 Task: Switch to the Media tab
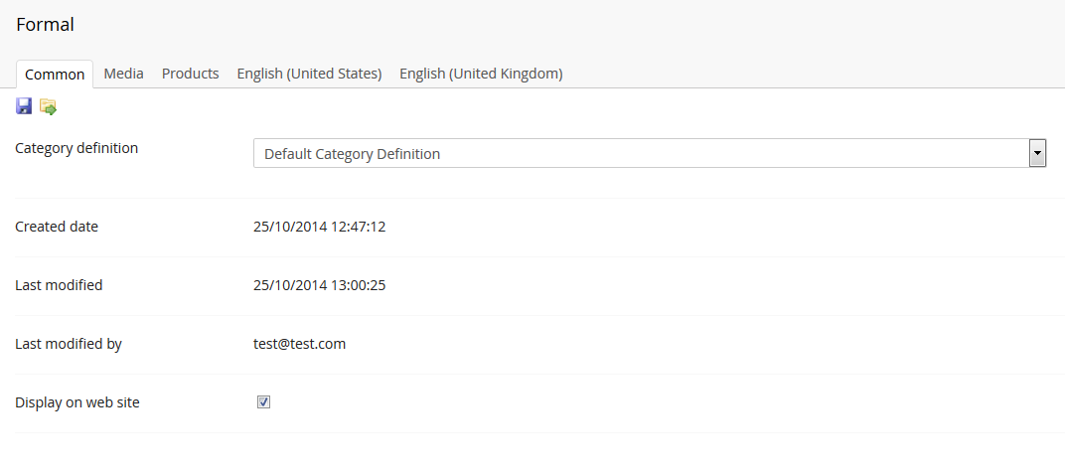click(123, 74)
